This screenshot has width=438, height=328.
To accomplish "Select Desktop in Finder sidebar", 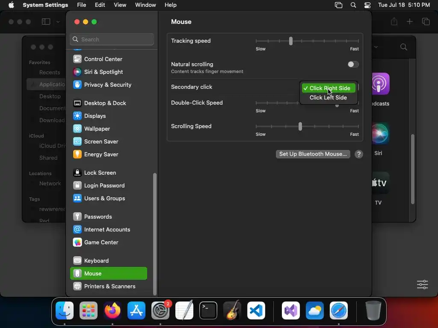I will tap(50, 96).
